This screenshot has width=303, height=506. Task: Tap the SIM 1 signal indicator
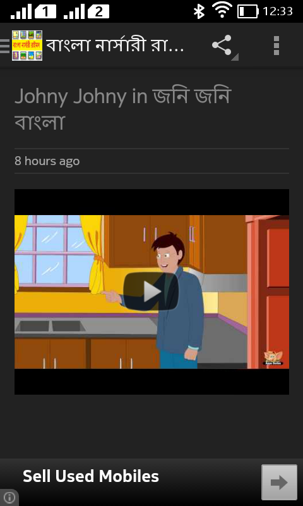click(x=33, y=11)
